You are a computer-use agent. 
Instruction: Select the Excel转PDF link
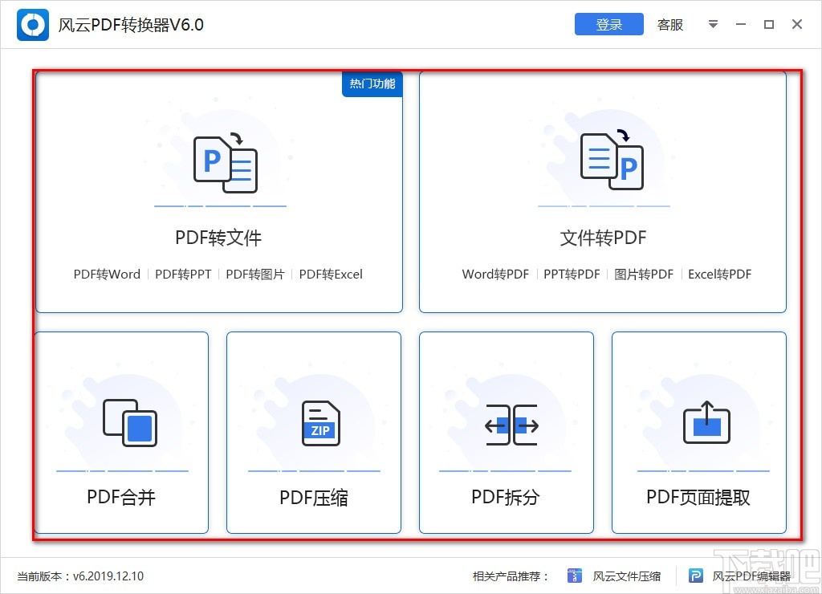click(719, 274)
